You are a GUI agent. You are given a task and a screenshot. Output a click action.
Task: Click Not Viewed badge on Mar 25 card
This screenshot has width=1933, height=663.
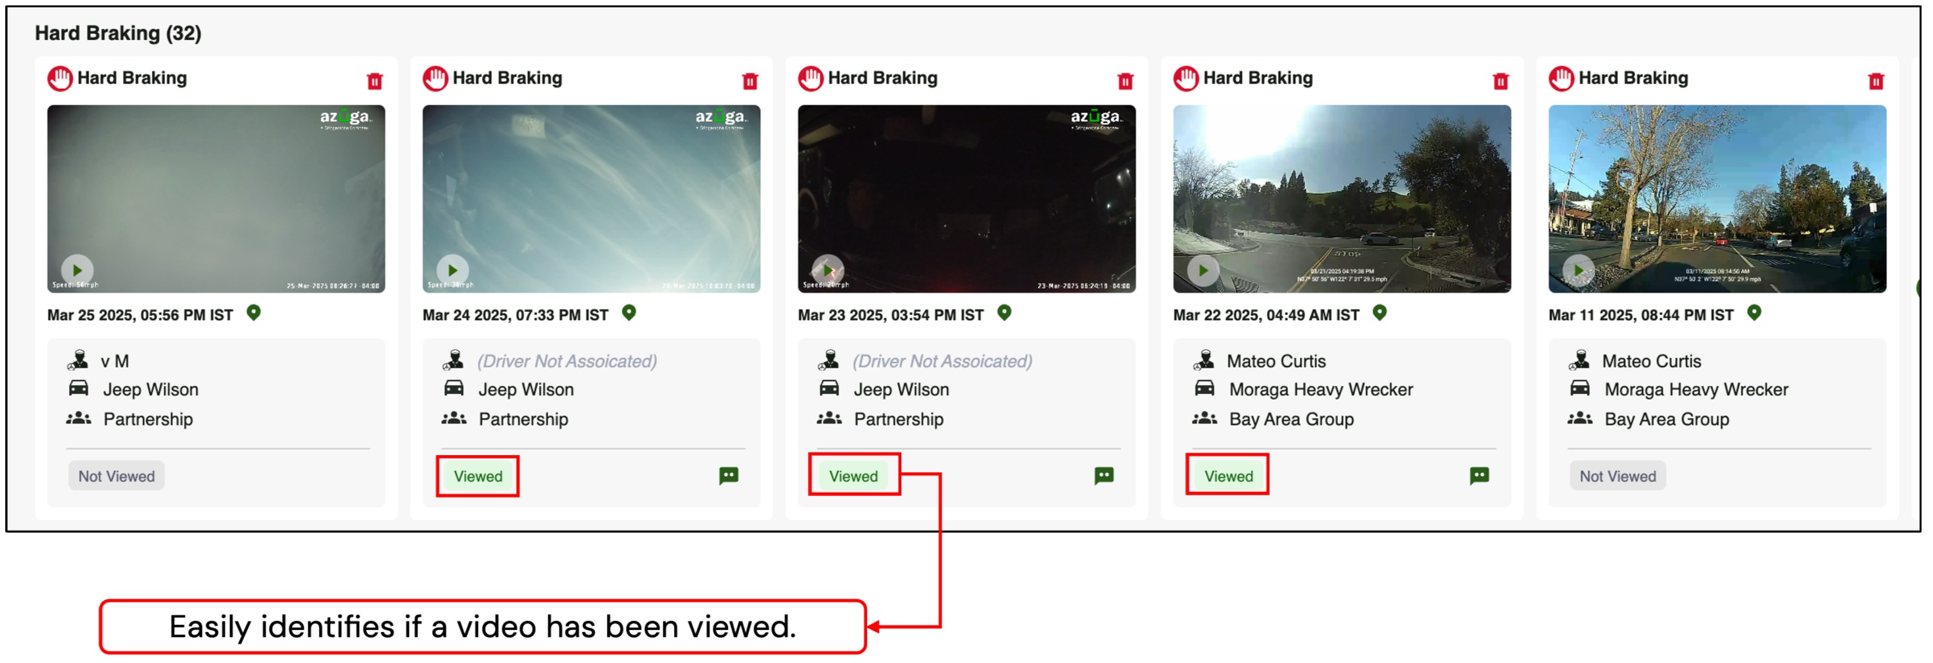click(x=116, y=476)
